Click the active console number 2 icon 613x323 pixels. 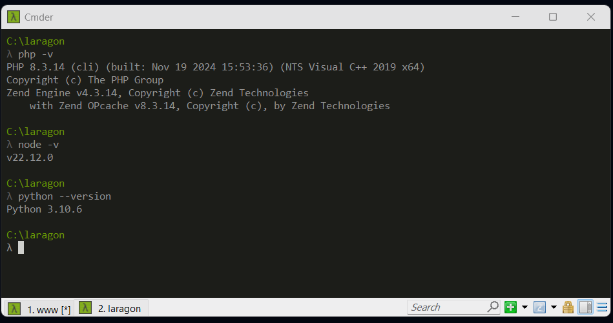click(539, 307)
